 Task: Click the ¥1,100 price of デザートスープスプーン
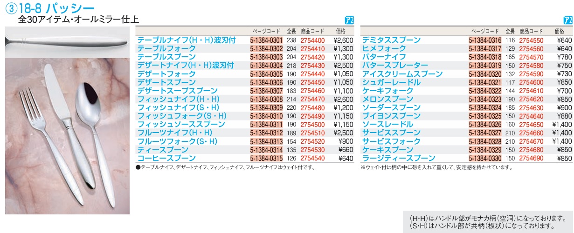pyautogui.click(x=343, y=91)
